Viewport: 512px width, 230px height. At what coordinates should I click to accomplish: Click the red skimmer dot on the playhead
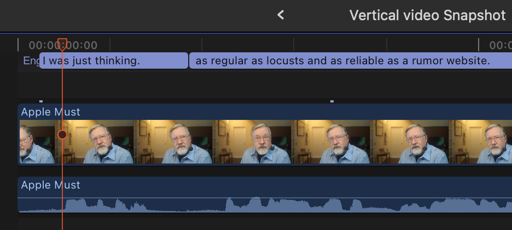point(62,134)
